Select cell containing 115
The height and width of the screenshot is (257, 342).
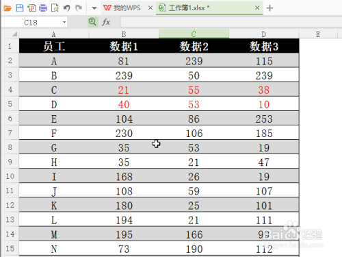pos(264,61)
